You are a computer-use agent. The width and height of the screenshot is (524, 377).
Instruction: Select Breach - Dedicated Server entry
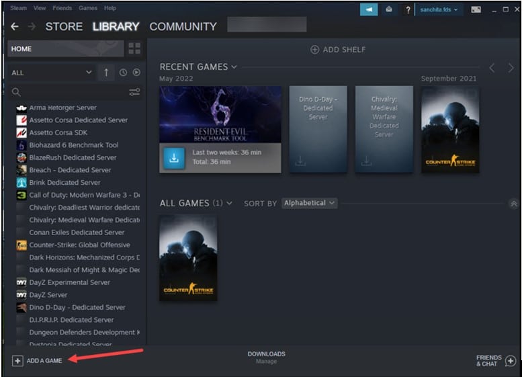[70, 170]
